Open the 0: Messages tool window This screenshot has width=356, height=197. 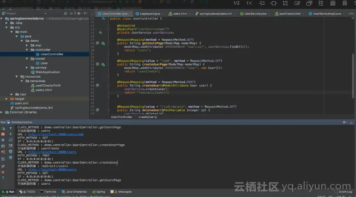click(121, 192)
